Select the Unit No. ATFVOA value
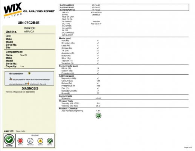Viewport: 195px width, 151px height. [x=29, y=32]
